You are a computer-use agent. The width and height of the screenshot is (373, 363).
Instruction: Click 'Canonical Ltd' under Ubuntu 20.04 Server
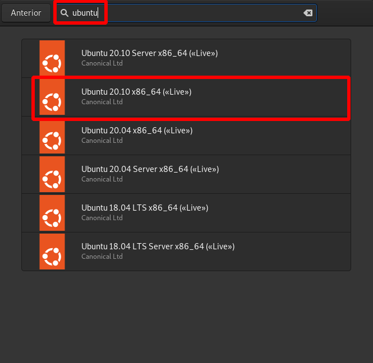[x=102, y=179]
